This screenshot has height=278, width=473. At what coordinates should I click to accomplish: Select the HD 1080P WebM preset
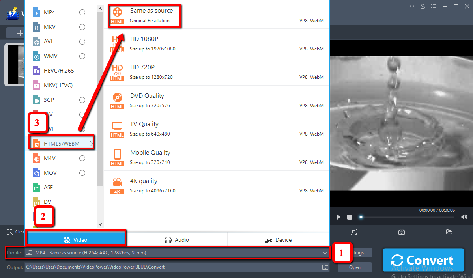[217, 43]
